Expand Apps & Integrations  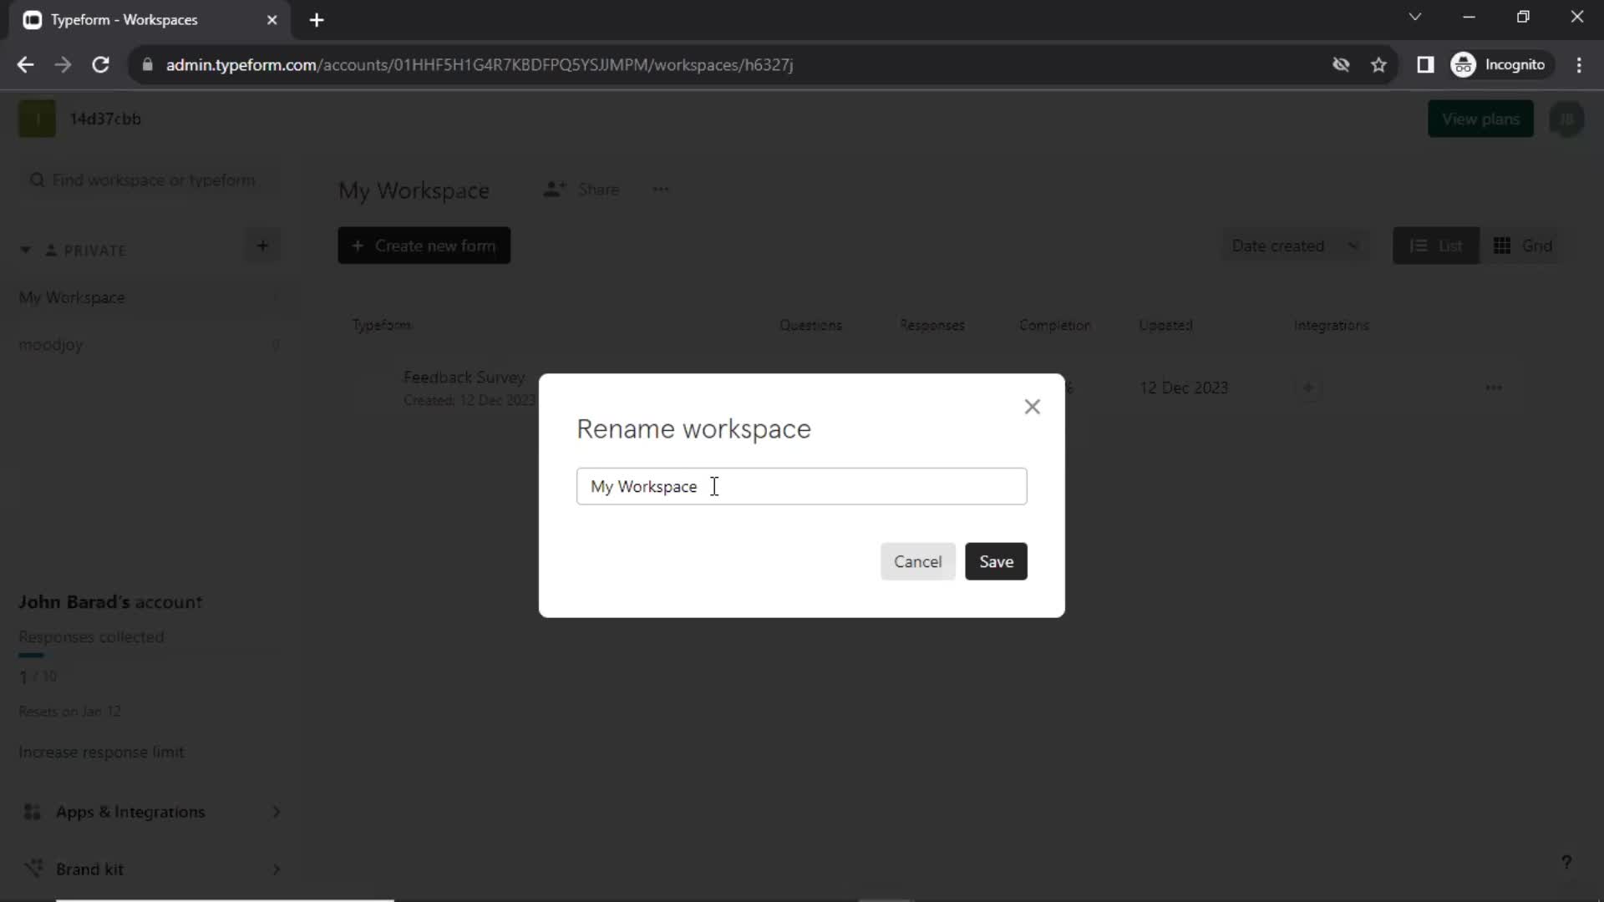point(150,812)
